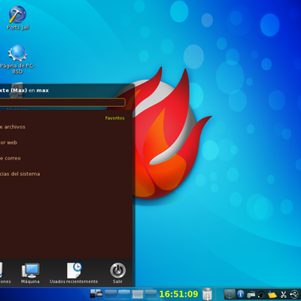Switch to the Usados recientemente tab
The width and height of the screenshot is (301, 301).
74,273
